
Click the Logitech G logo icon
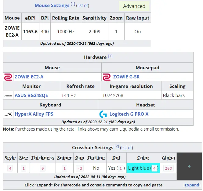point(103,114)
